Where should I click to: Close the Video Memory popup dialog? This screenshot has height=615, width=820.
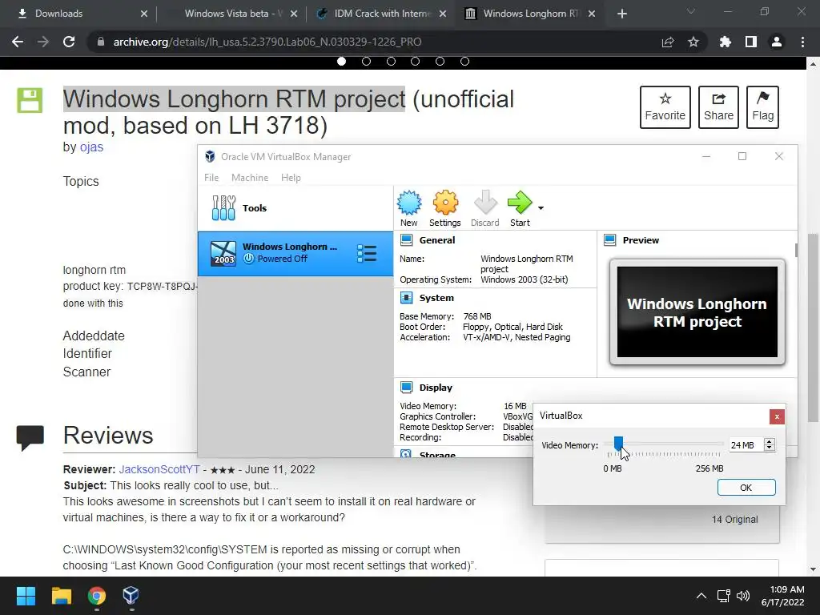(777, 416)
